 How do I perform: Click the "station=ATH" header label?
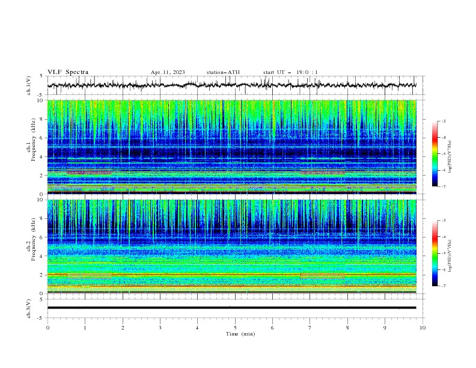223,72
